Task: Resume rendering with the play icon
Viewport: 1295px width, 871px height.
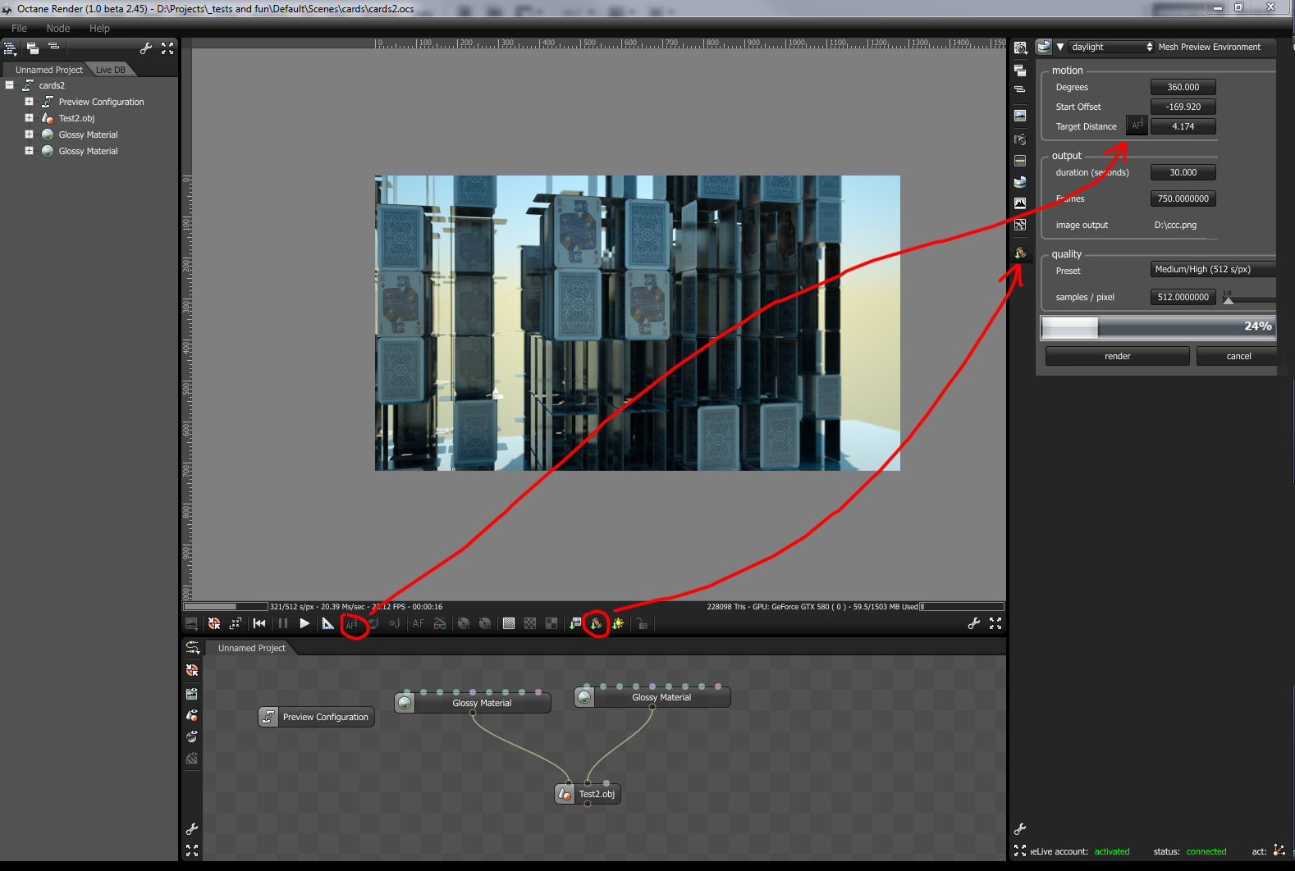Action: pos(304,623)
